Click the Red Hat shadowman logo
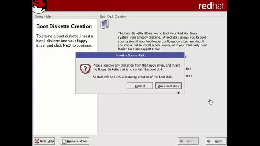The image size is (260, 146). click(x=40, y=6)
